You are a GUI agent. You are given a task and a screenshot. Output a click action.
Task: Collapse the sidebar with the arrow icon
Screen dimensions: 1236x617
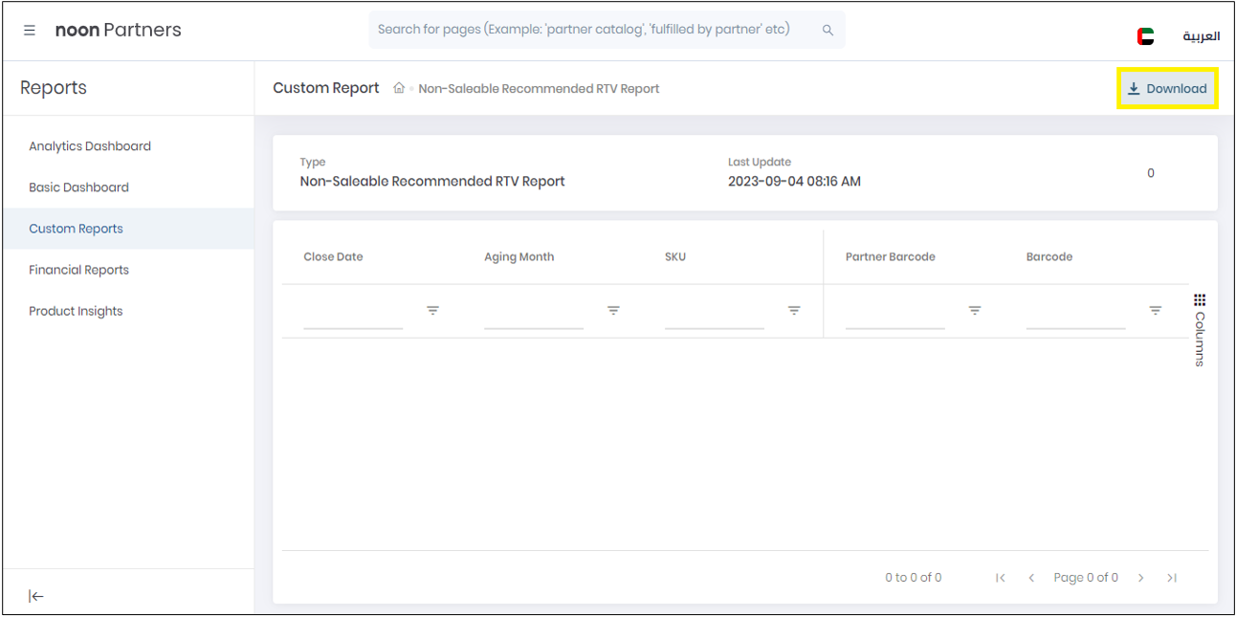(36, 596)
